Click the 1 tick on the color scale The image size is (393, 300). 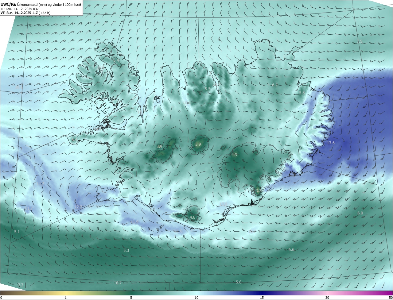tap(66, 298)
